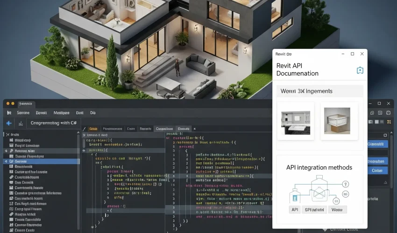Image resolution: width=397 pixels, height=233 pixels.
Task: Close the Eiemats tab with its x
Action: (194, 129)
